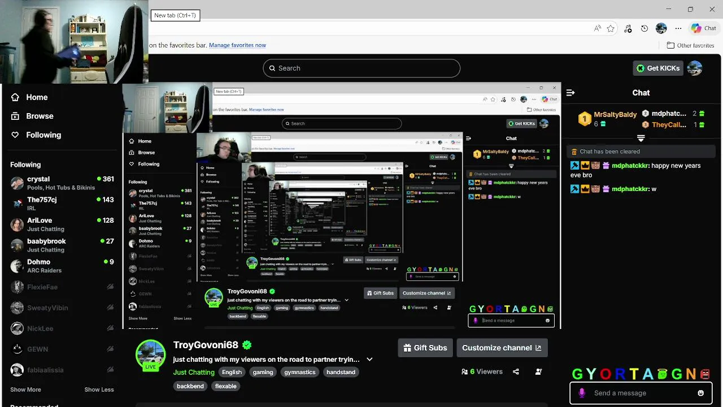The width and height of the screenshot is (723, 407).
Task: Open Dohmo channel in Following list
Action: coord(62,266)
